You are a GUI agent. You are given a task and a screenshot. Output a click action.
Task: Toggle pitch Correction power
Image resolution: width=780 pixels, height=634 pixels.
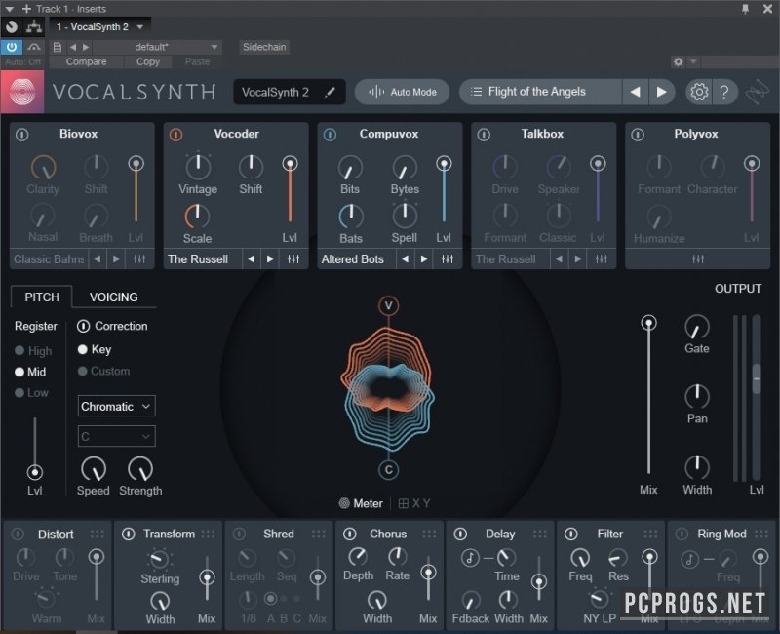[83, 326]
